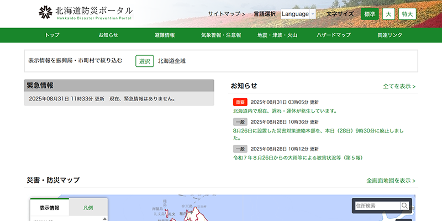This screenshot has height=221, width=442.
Task: Open ハザードマップ menu item
Action: (x=334, y=35)
